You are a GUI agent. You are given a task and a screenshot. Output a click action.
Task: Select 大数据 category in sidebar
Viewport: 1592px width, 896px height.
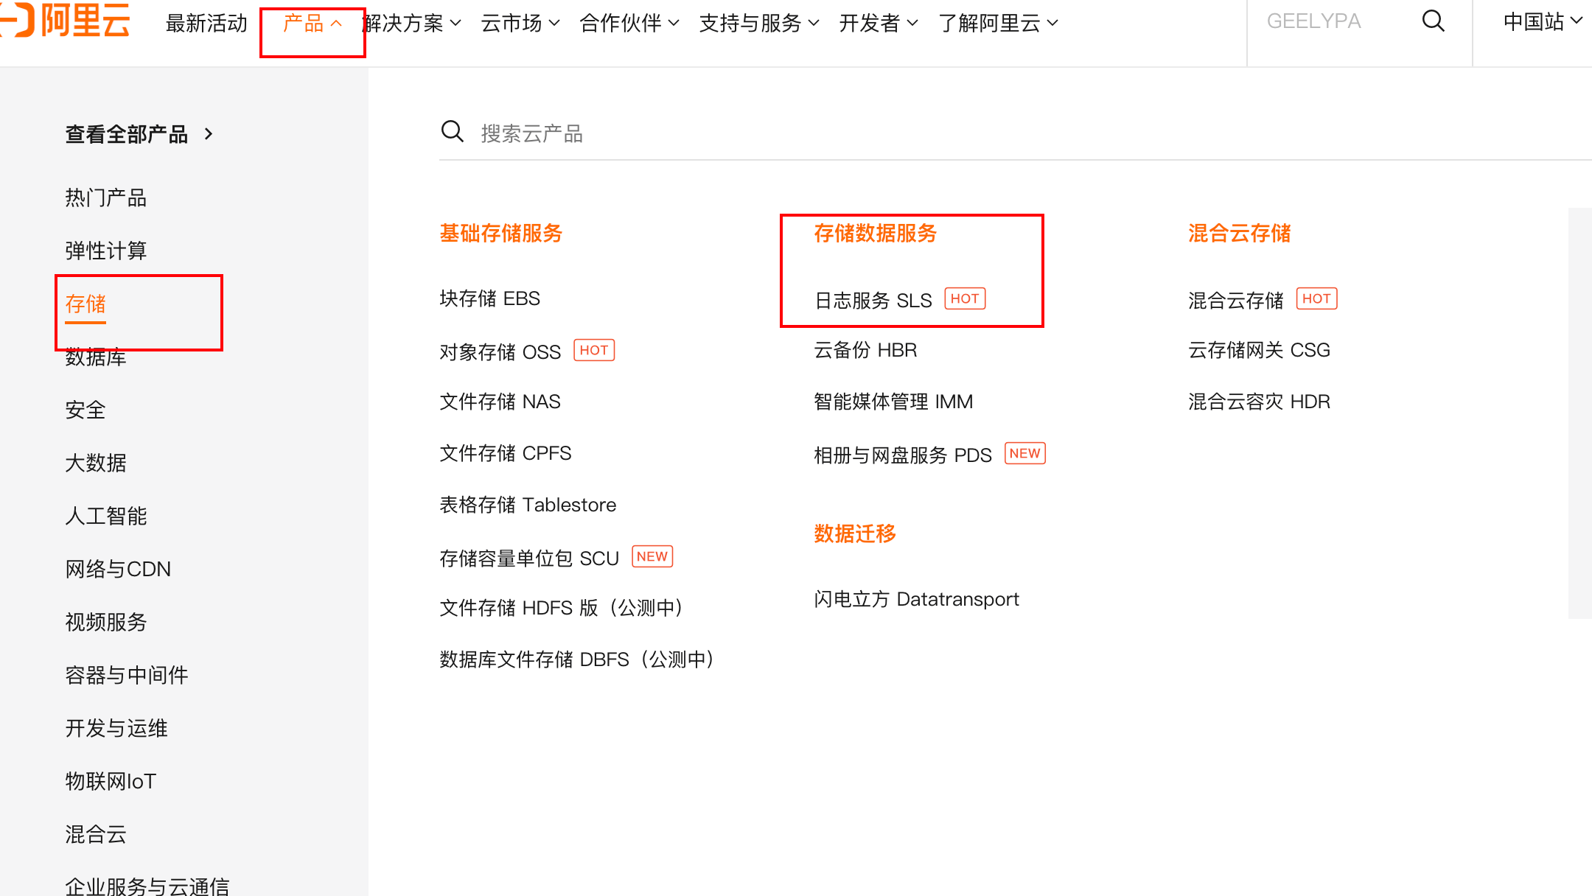tap(96, 463)
